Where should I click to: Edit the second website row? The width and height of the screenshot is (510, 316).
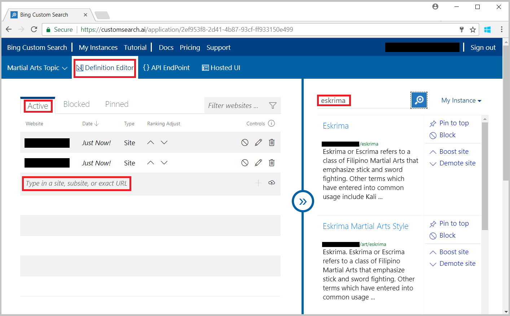258,163
